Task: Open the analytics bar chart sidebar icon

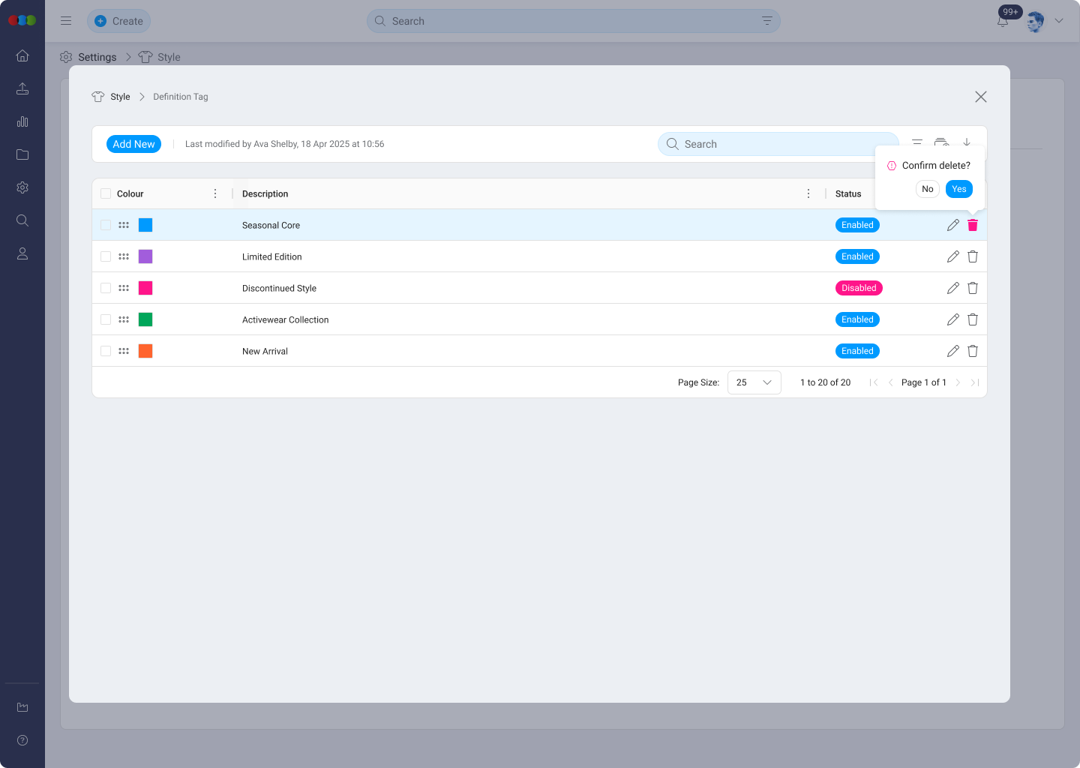Action: 22,121
